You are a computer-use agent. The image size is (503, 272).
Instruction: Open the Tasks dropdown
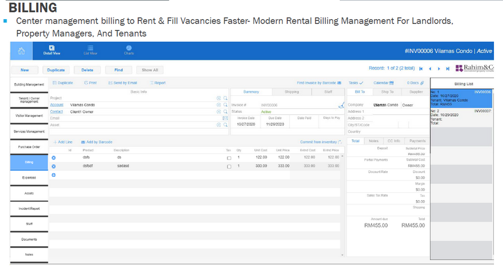[356, 83]
